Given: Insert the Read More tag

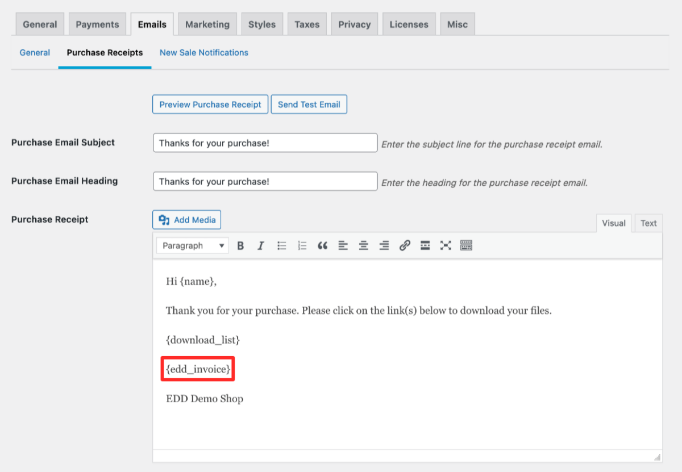Looking at the screenshot, I should 425,245.
